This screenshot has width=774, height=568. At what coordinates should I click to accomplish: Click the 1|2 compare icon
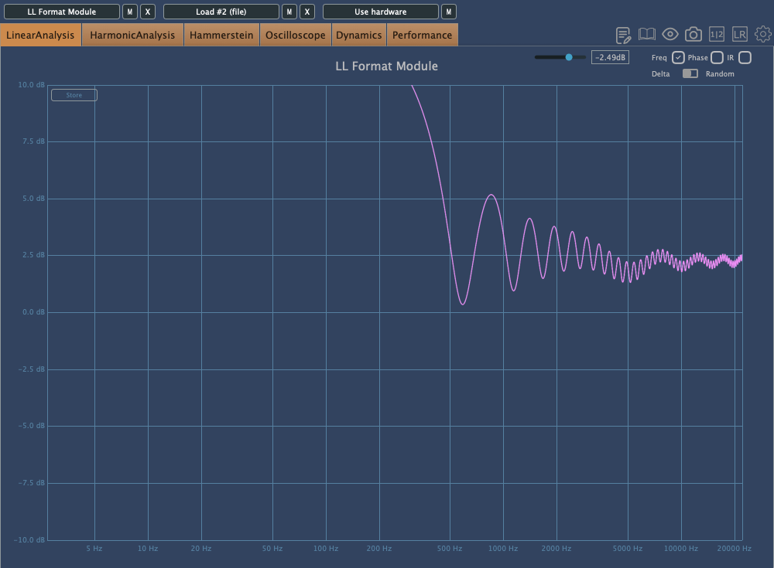coord(717,35)
